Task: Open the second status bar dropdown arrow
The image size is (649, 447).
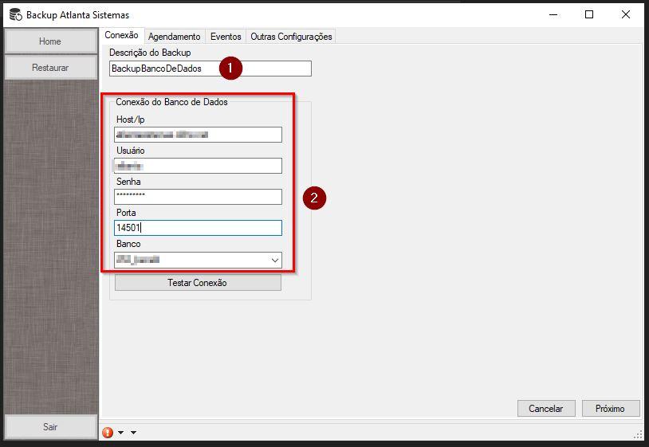Action: [x=133, y=433]
